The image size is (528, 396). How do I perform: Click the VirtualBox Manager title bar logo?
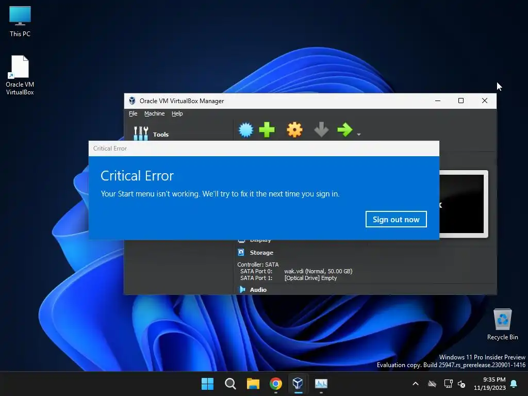click(x=132, y=101)
